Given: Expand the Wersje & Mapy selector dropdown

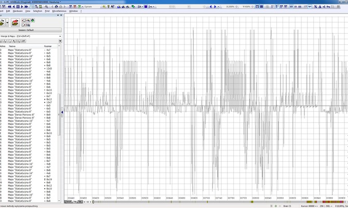Looking at the screenshot, I should tap(60, 36).
